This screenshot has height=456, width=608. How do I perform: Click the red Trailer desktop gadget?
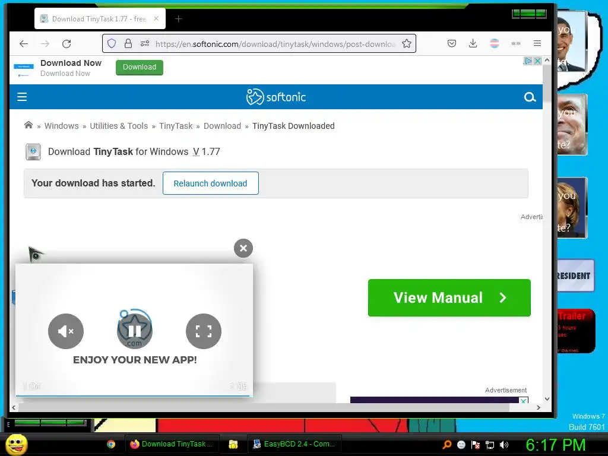pyautogui.click(x=576, y=331)
